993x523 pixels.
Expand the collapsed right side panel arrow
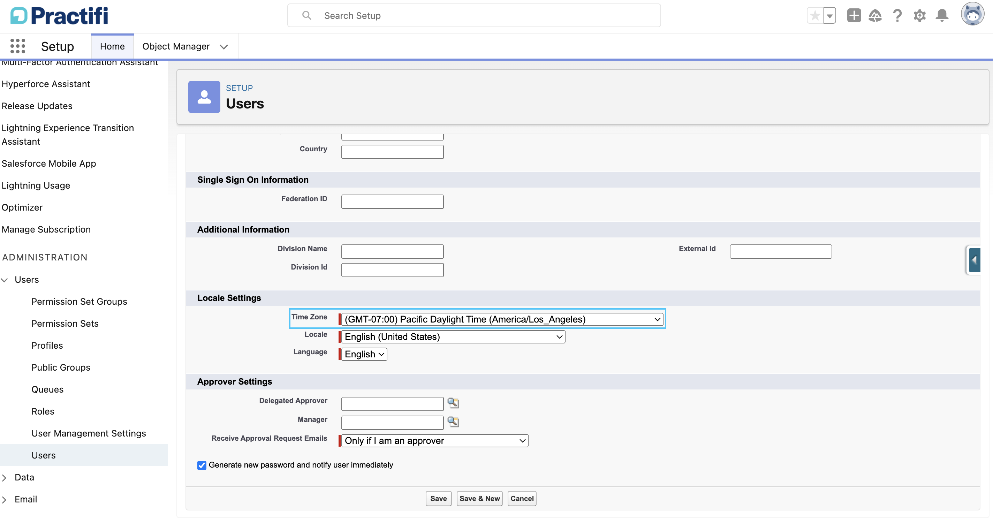click(974, 260)
